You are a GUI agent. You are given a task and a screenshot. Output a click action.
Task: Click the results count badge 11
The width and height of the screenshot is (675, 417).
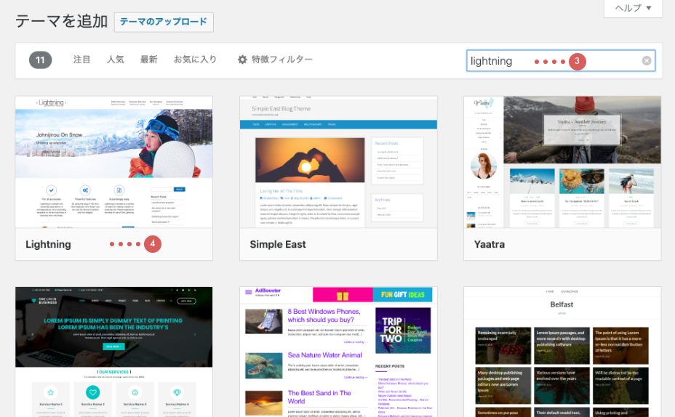pyautogui.click(x=41, y=60)
